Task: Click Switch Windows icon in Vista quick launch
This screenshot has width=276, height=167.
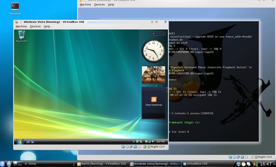Action: [32, 142]
